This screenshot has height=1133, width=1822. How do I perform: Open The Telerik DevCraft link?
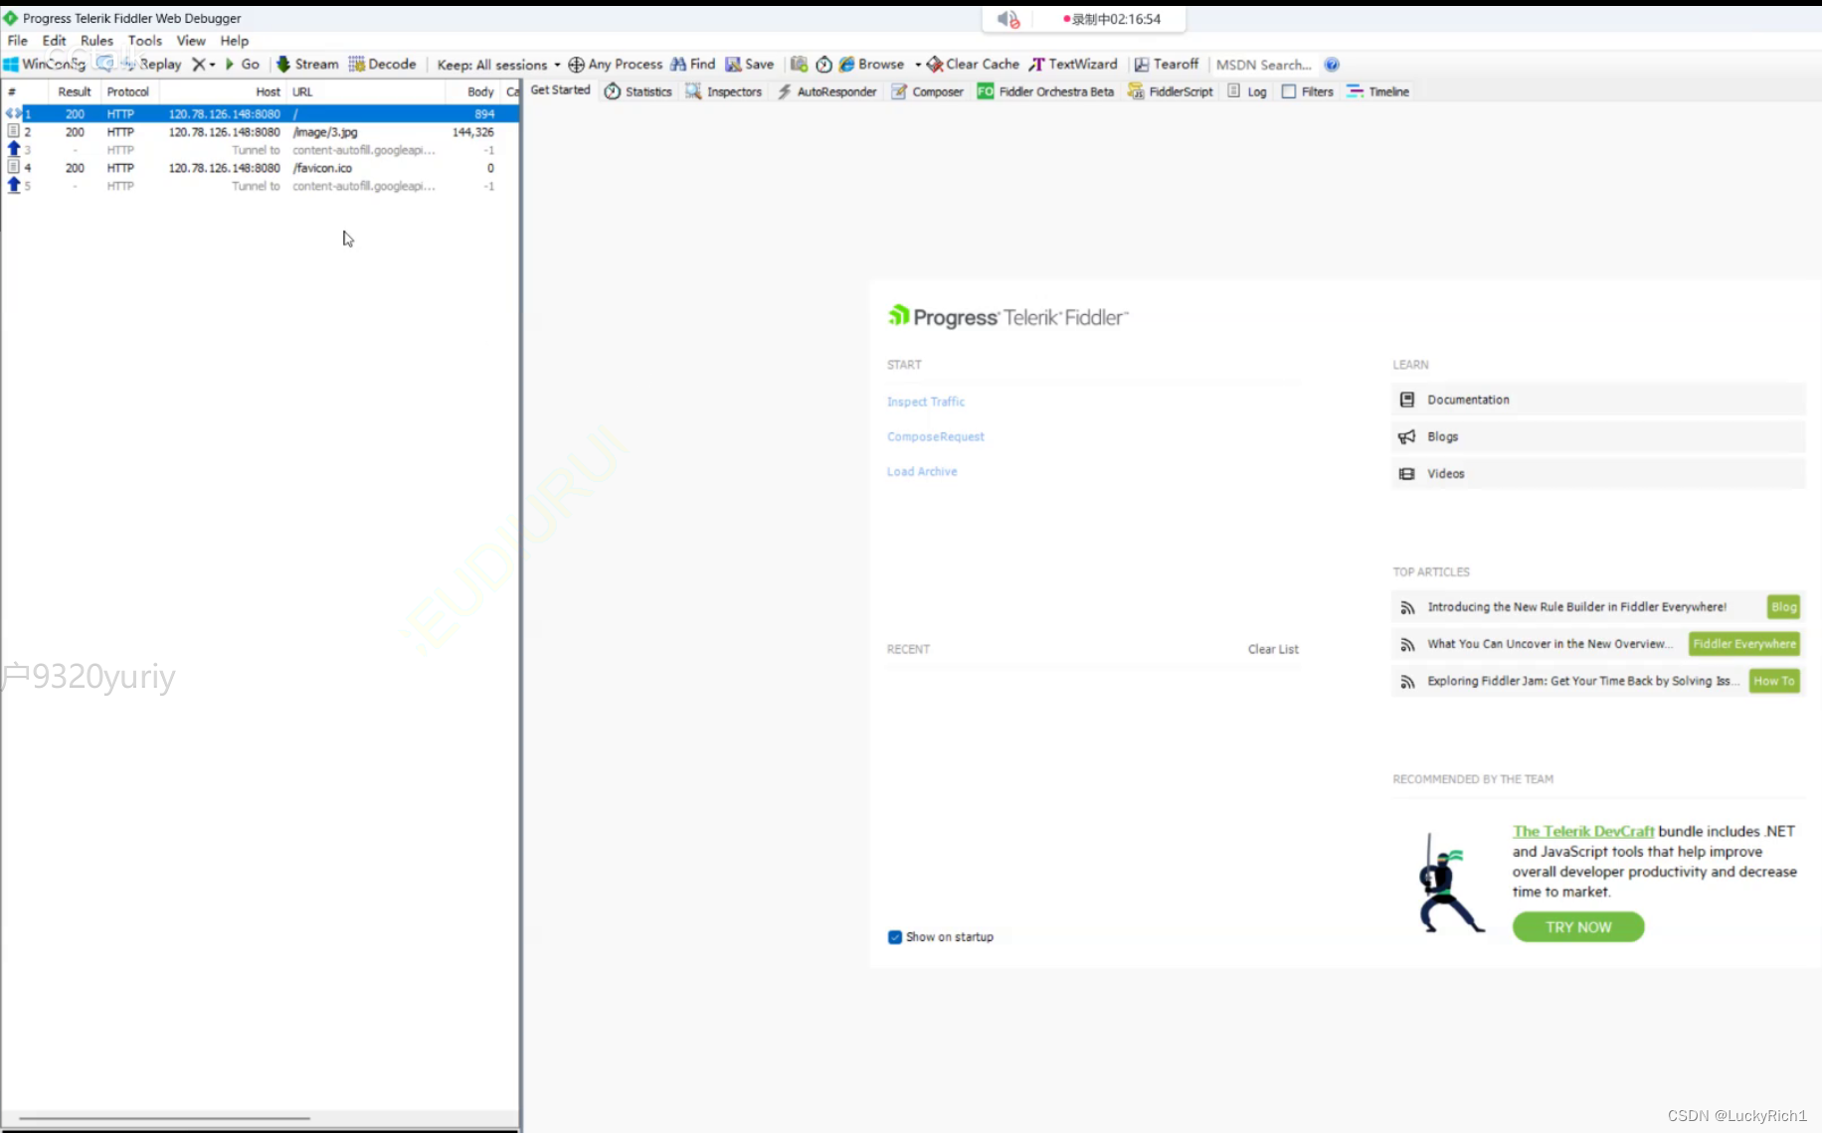tap(1583, 831)
